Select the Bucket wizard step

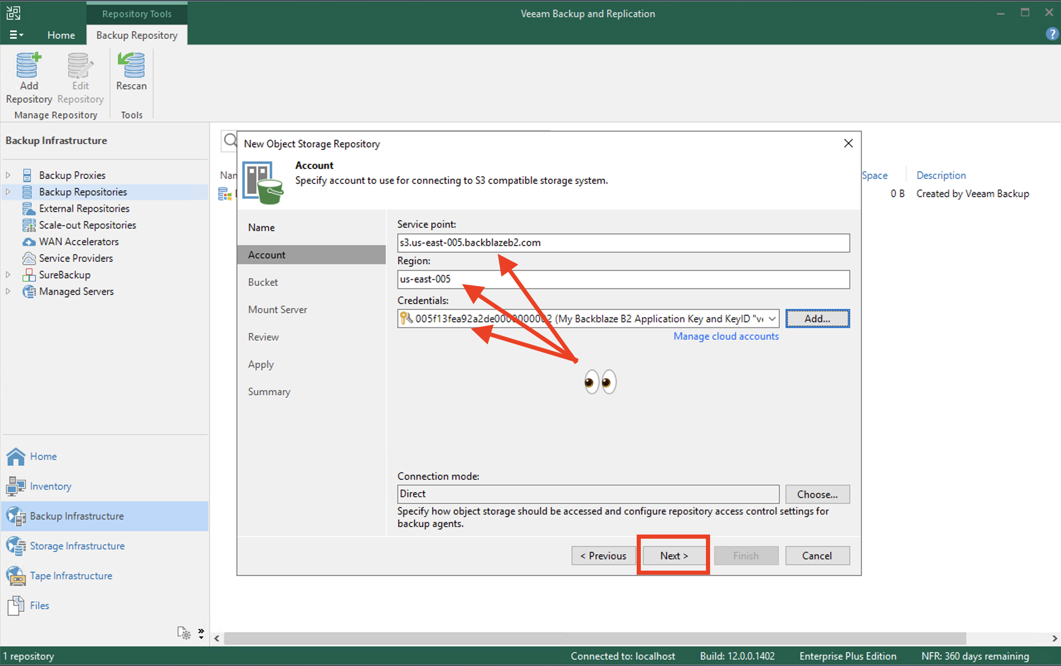[x=263, y=282]
